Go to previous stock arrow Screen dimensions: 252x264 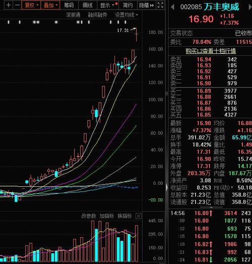172,7
